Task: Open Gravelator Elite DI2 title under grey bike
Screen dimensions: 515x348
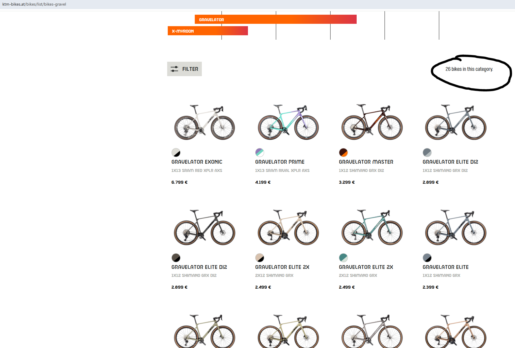Action: click(450, 162)
